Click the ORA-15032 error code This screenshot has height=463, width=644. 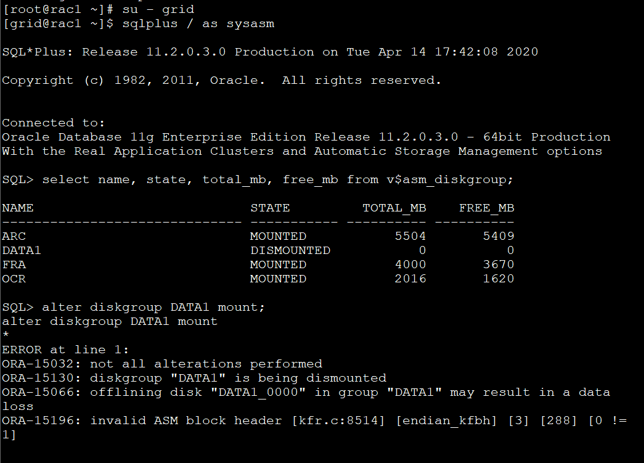click(x=42, y=364)
